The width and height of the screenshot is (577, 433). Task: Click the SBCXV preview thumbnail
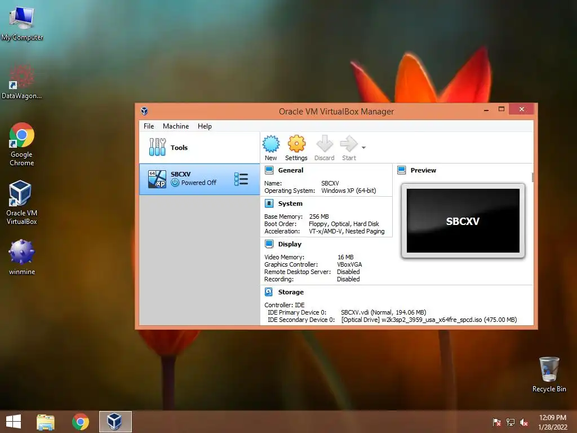click(463, 220)
